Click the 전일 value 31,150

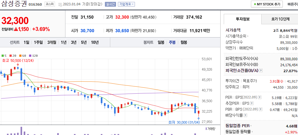click(x=87, y=17)
